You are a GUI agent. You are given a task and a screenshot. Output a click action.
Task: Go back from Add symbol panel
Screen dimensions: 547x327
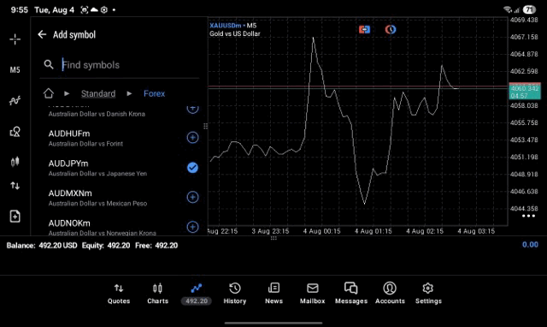[42, 34]
